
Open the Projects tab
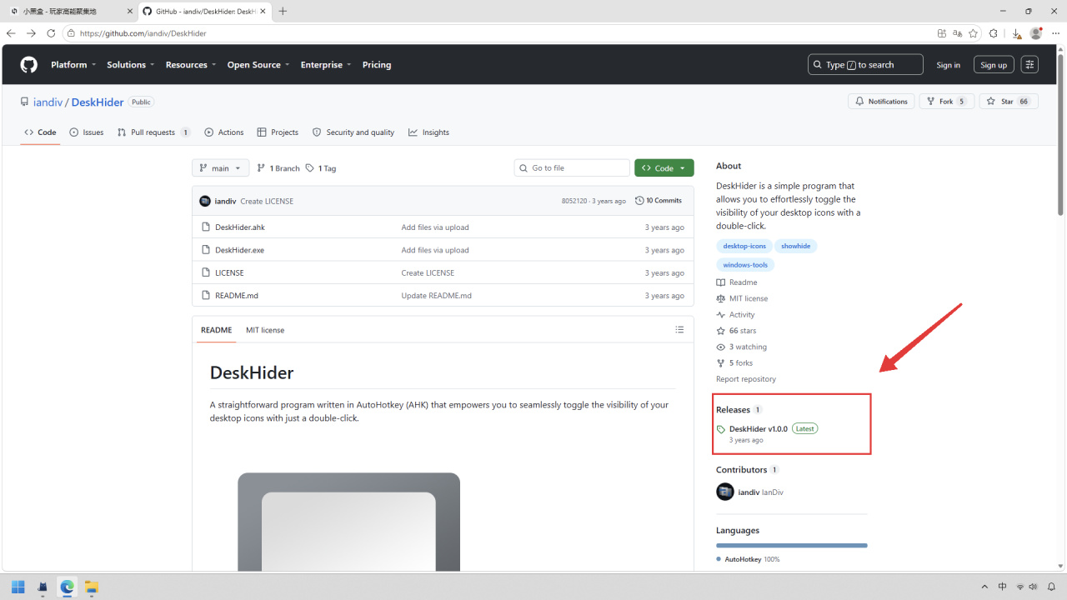click(278, 132)
